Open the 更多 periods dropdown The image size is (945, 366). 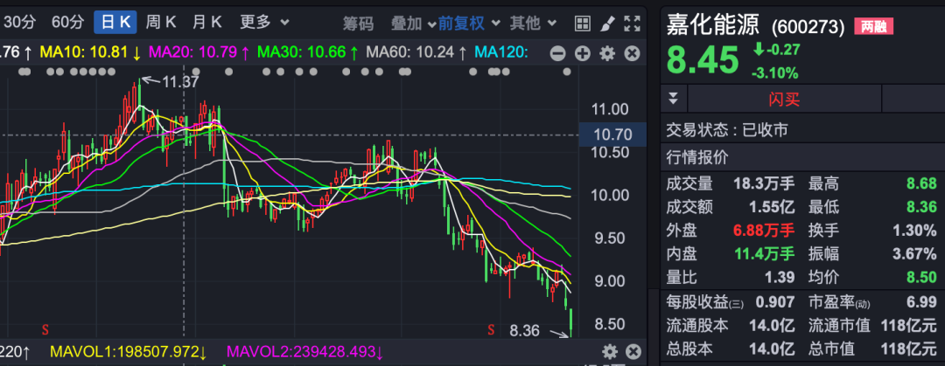coord(264,23)
